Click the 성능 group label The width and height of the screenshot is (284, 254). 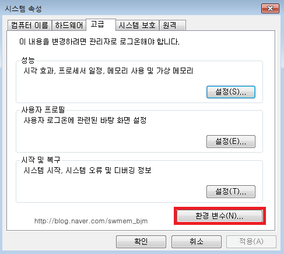point(28,60)
